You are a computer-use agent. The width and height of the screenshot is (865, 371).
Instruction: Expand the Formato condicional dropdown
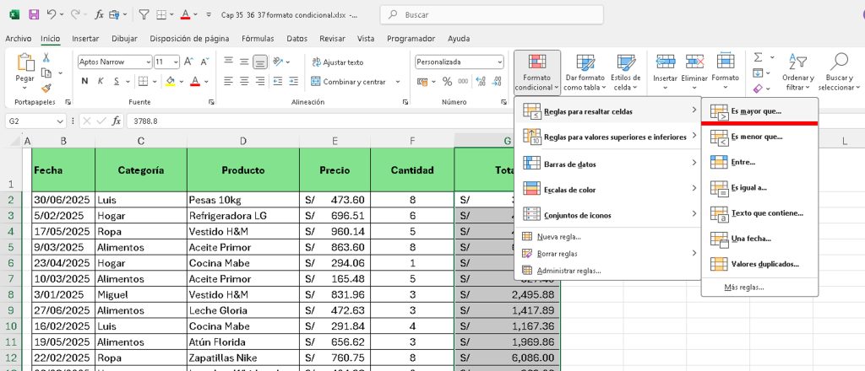[536, 73]
